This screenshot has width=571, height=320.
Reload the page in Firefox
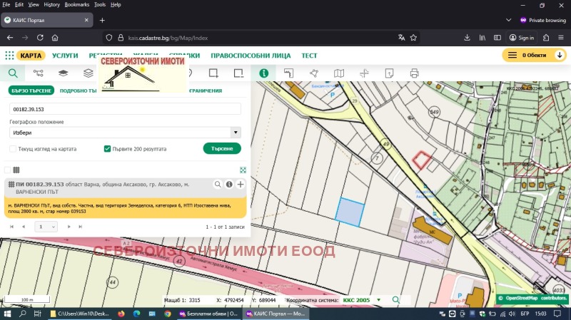40,38
